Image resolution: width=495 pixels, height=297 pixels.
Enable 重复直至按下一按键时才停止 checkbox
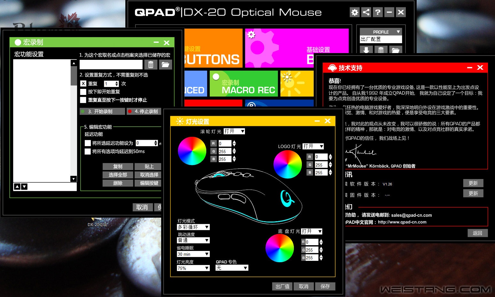83,100
